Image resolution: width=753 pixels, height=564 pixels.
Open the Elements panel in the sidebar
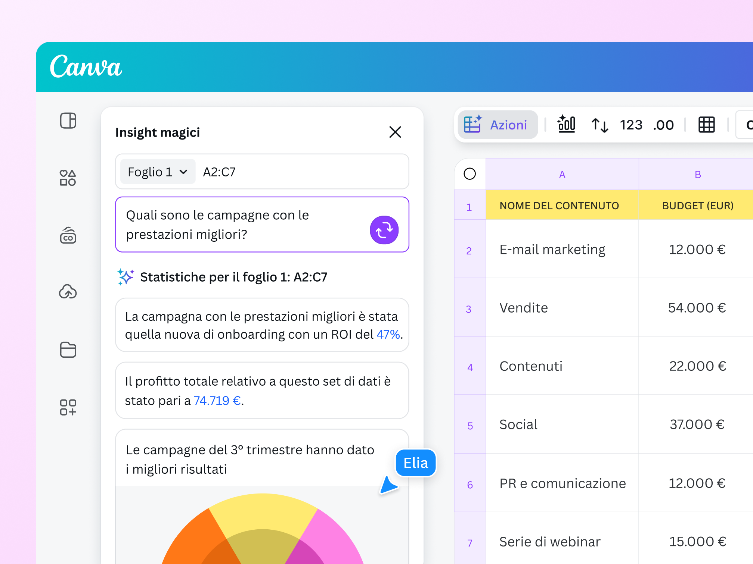click(x=68, y=178)
